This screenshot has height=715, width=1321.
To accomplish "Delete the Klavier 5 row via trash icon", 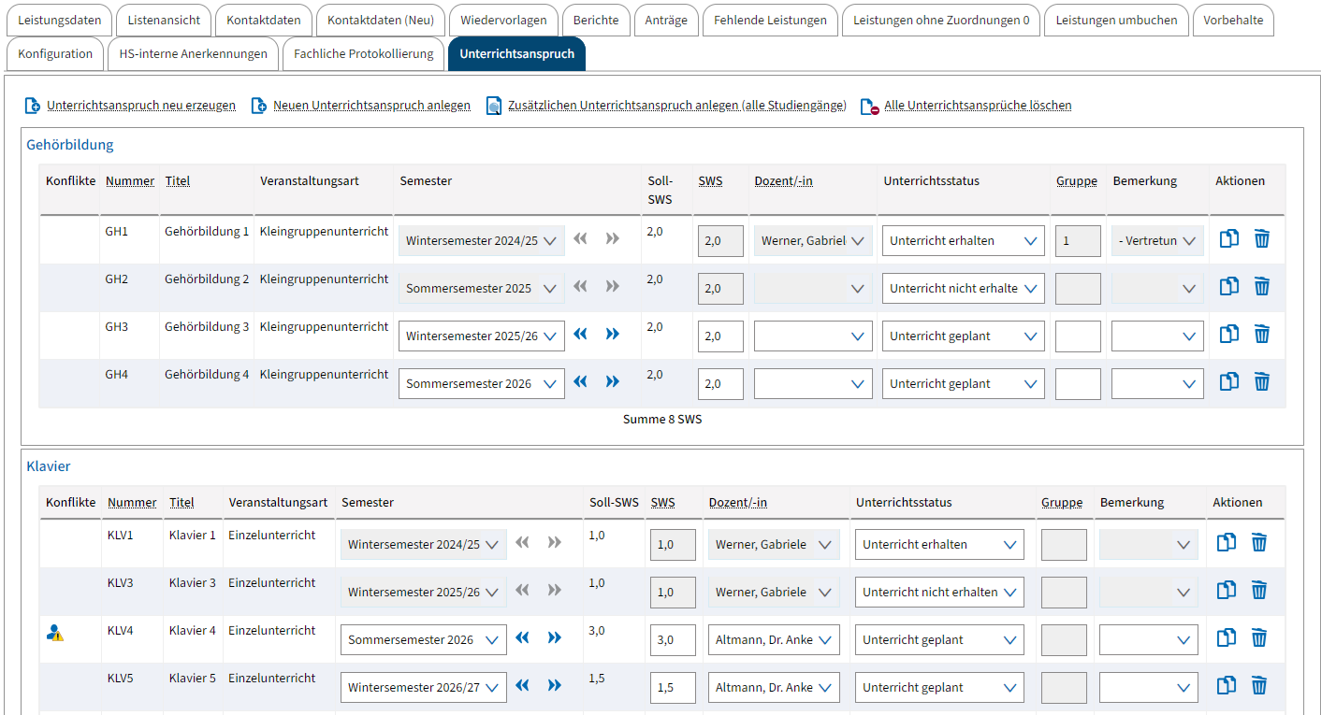I will pos(1259,686).
